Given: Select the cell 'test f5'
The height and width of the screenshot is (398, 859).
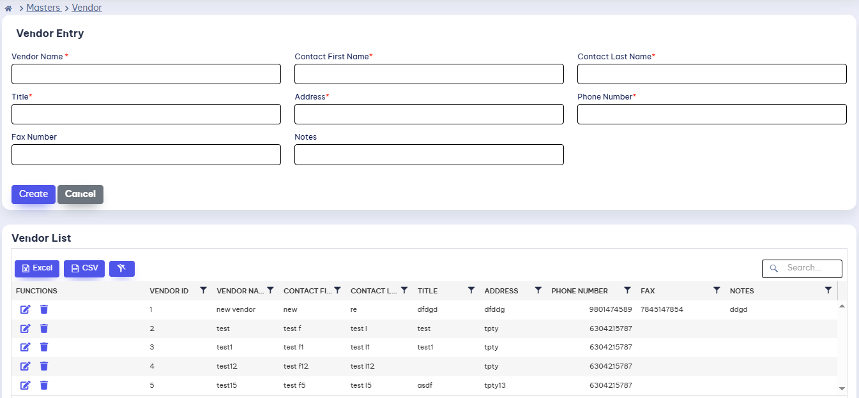Looking at the screenshot, I should click(294, 385).
